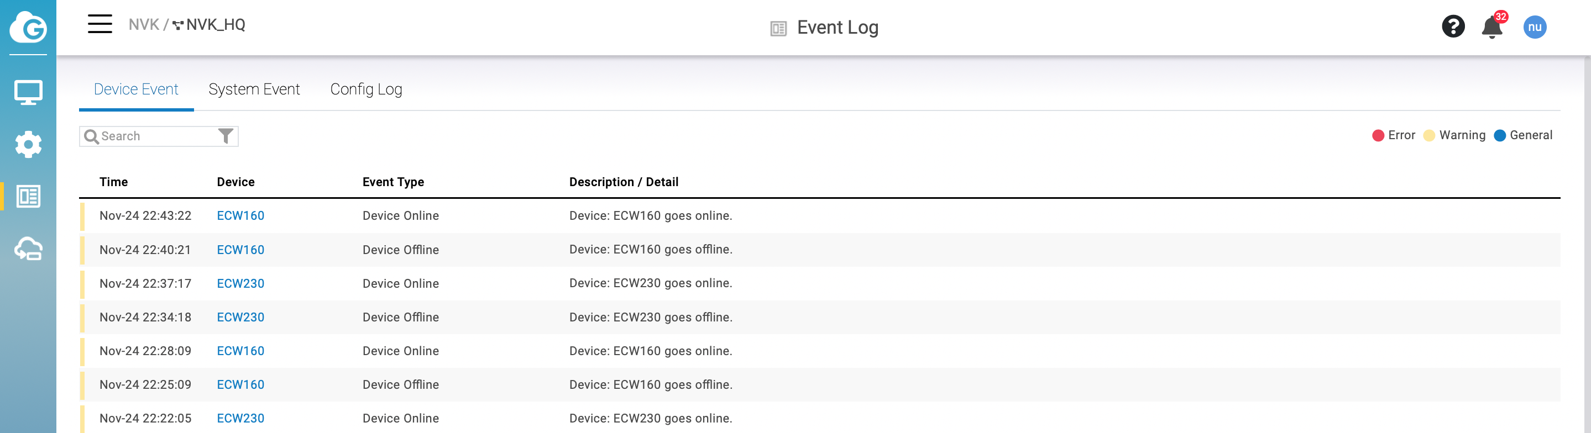
Task: Open the hamburger navigation menu
Action: click(x=100, y=24)
